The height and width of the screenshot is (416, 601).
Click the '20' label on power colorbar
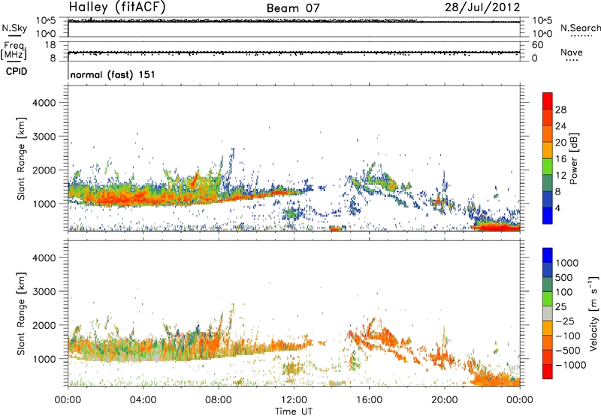560,143
